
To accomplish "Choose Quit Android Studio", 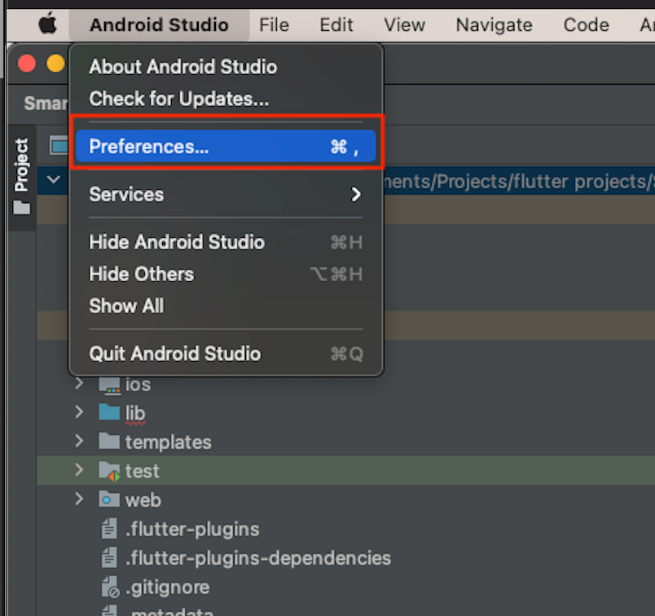I will (x=175, y=354).
